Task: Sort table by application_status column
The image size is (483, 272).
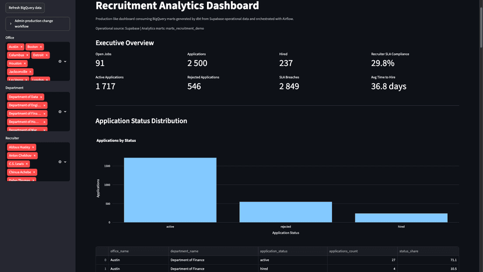Action: tap(293, 252)
